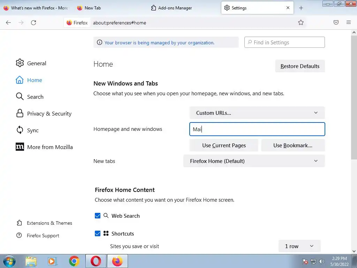
Task: Open the Firefox application menu (hamburger)
Action: point(349,22)
